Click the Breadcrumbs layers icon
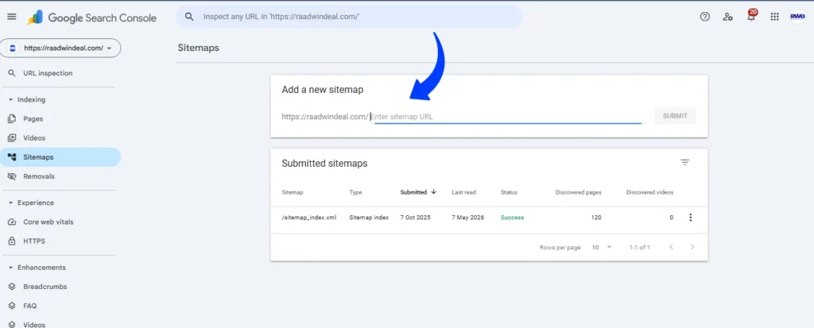The width and height of the screenshot is (814, 328). pos(12,287)
